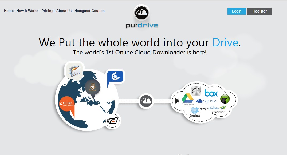Click the iCloud icon in the cloud graphic
This screenshot has width=287, height=155.
pos(196,91)
